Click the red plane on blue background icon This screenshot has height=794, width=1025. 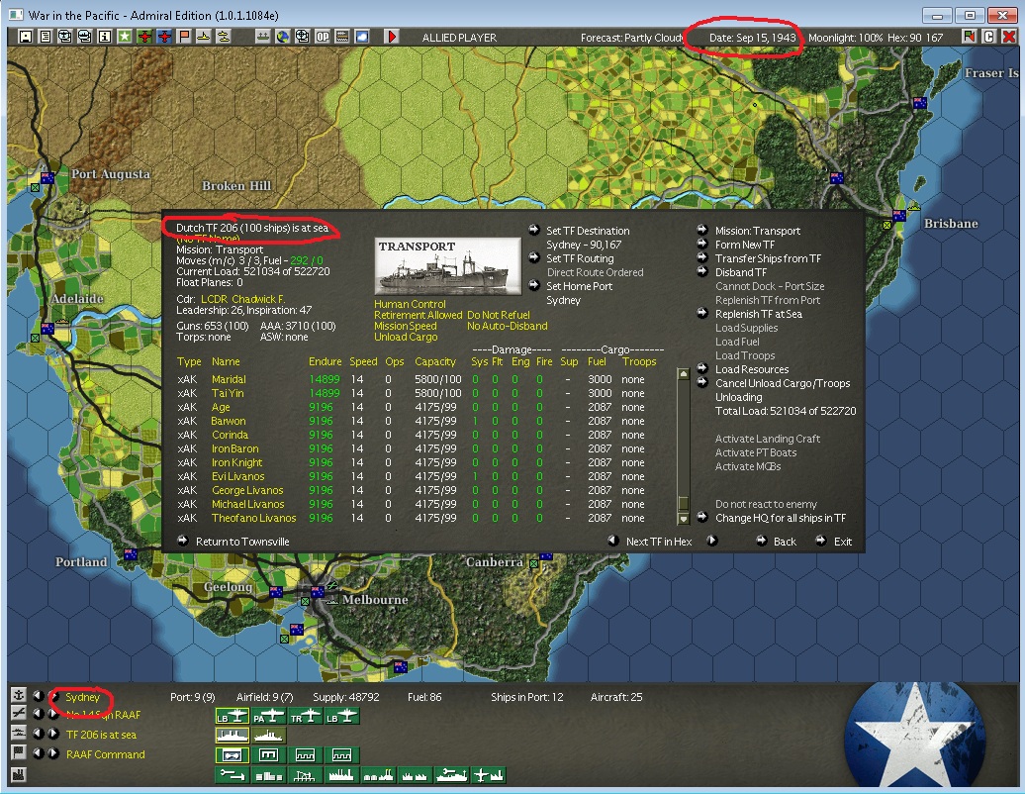[x=164, y=37]
